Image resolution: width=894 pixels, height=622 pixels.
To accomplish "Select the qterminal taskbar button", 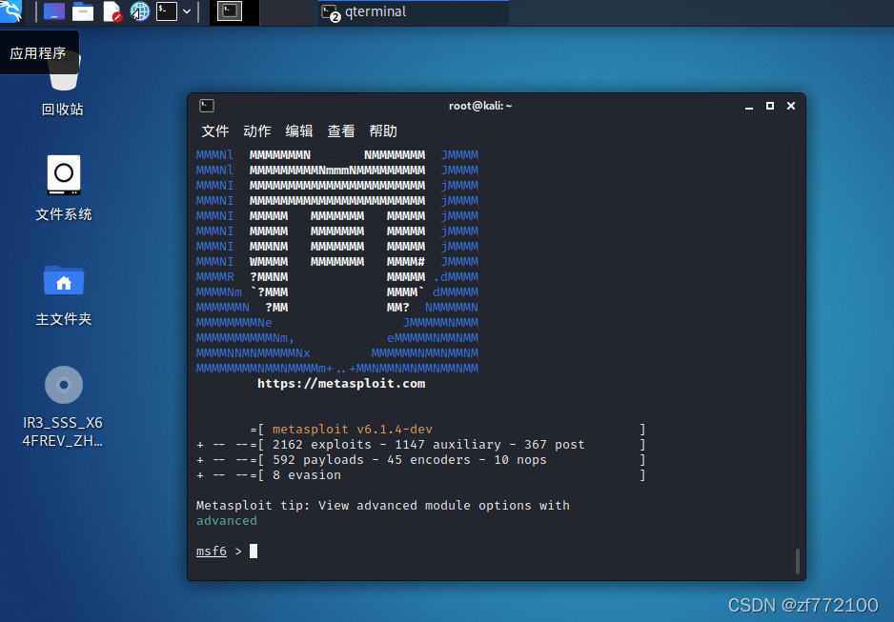I will (414, 12).
